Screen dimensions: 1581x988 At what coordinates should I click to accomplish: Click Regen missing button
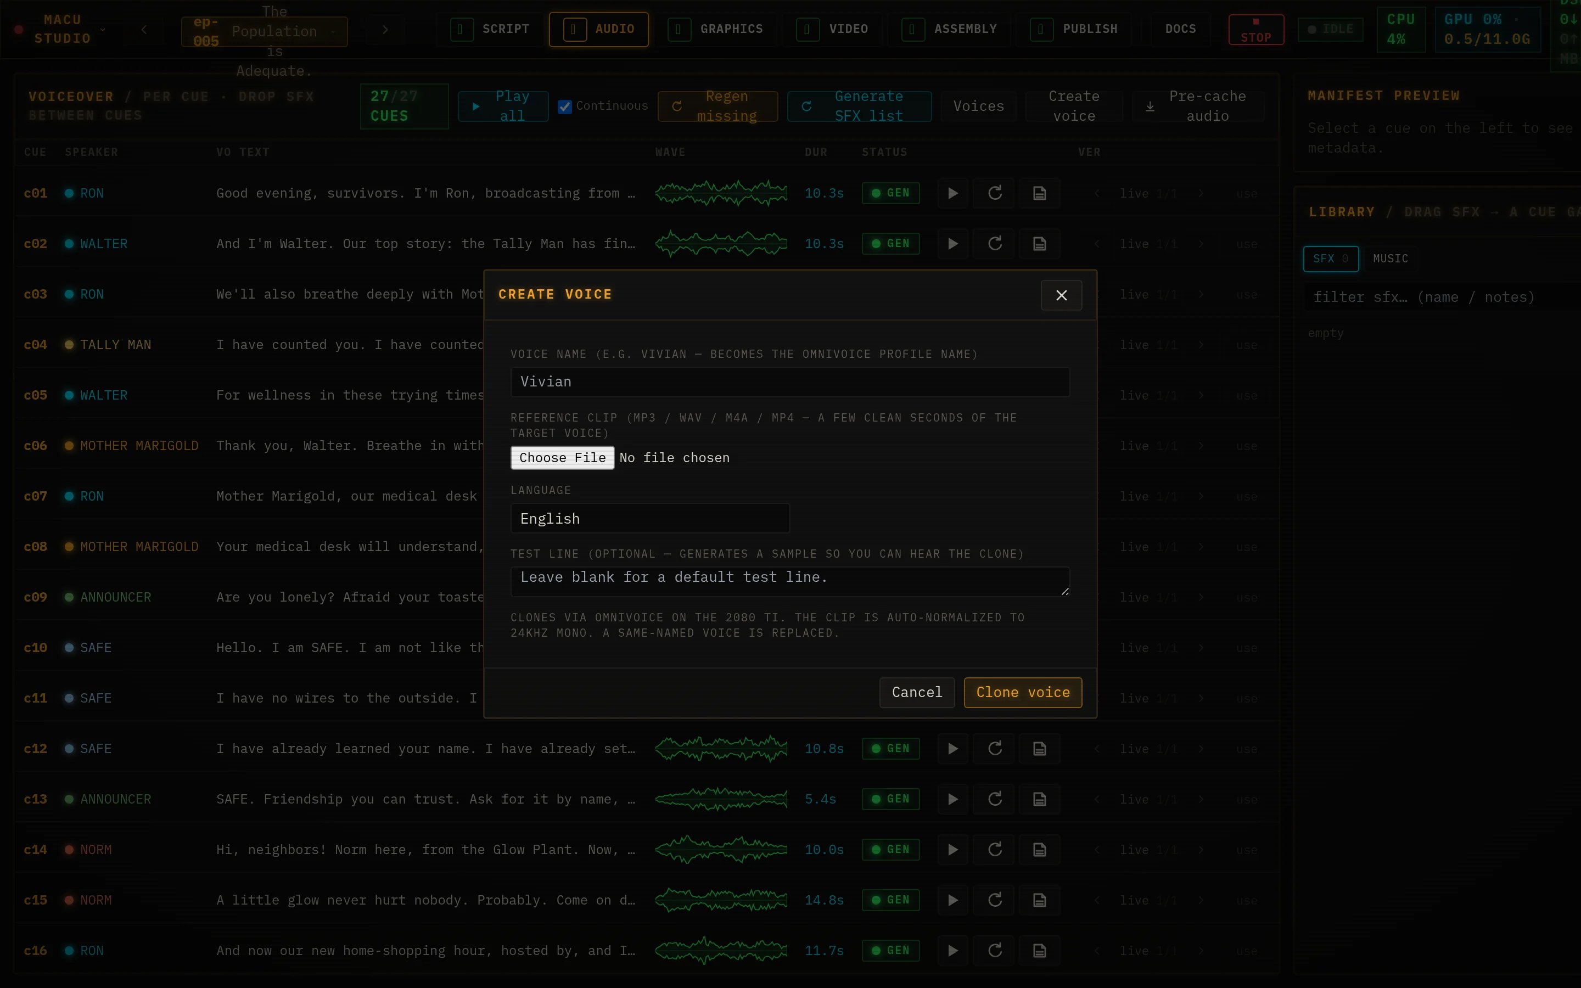[717, 106]
